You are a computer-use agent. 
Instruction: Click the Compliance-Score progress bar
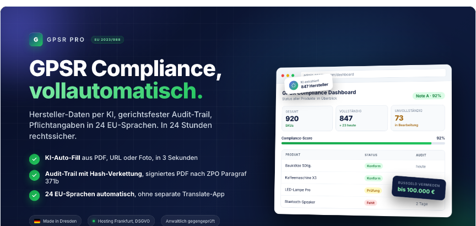click(x=363, y=143)
